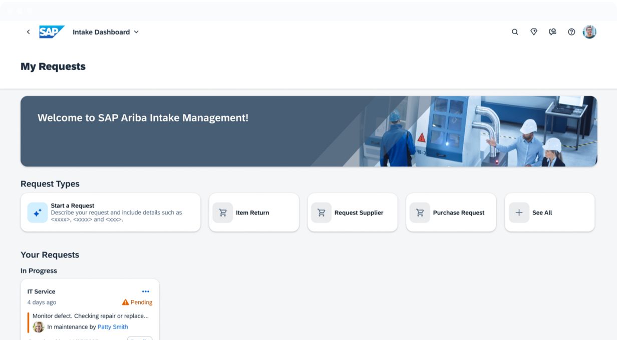Click Patty Smith's avatar in request card
This screenshot has width=617, height=340.
pos(39,327)
